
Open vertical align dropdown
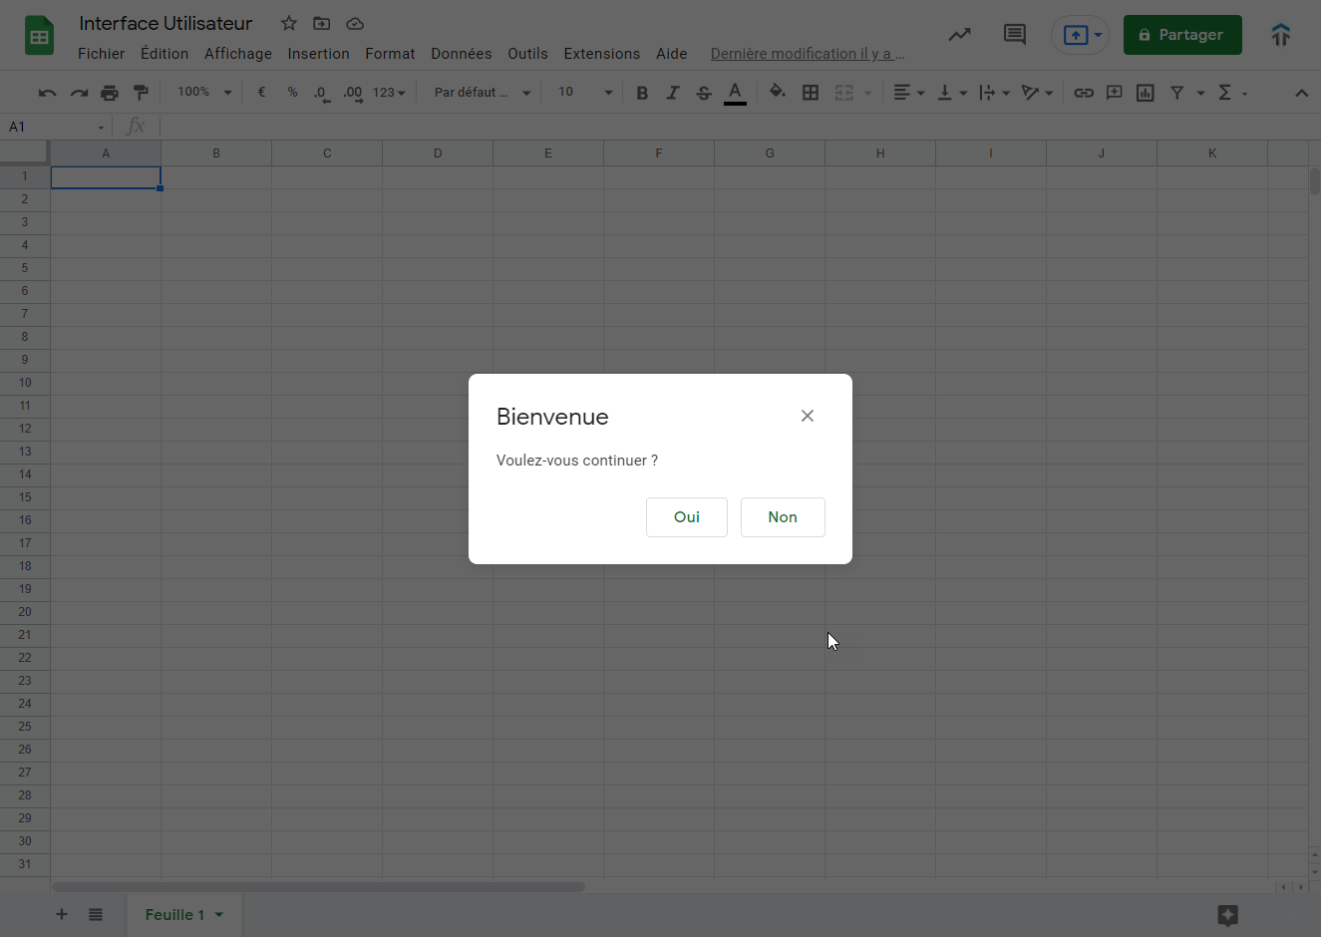952,93
